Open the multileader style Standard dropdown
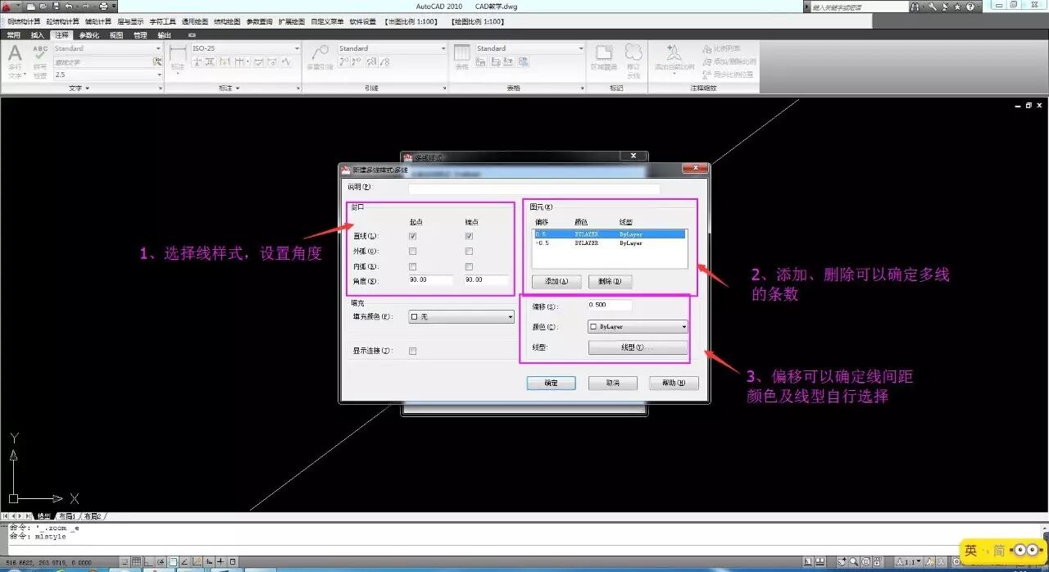1049x572 pixels. 392,48
